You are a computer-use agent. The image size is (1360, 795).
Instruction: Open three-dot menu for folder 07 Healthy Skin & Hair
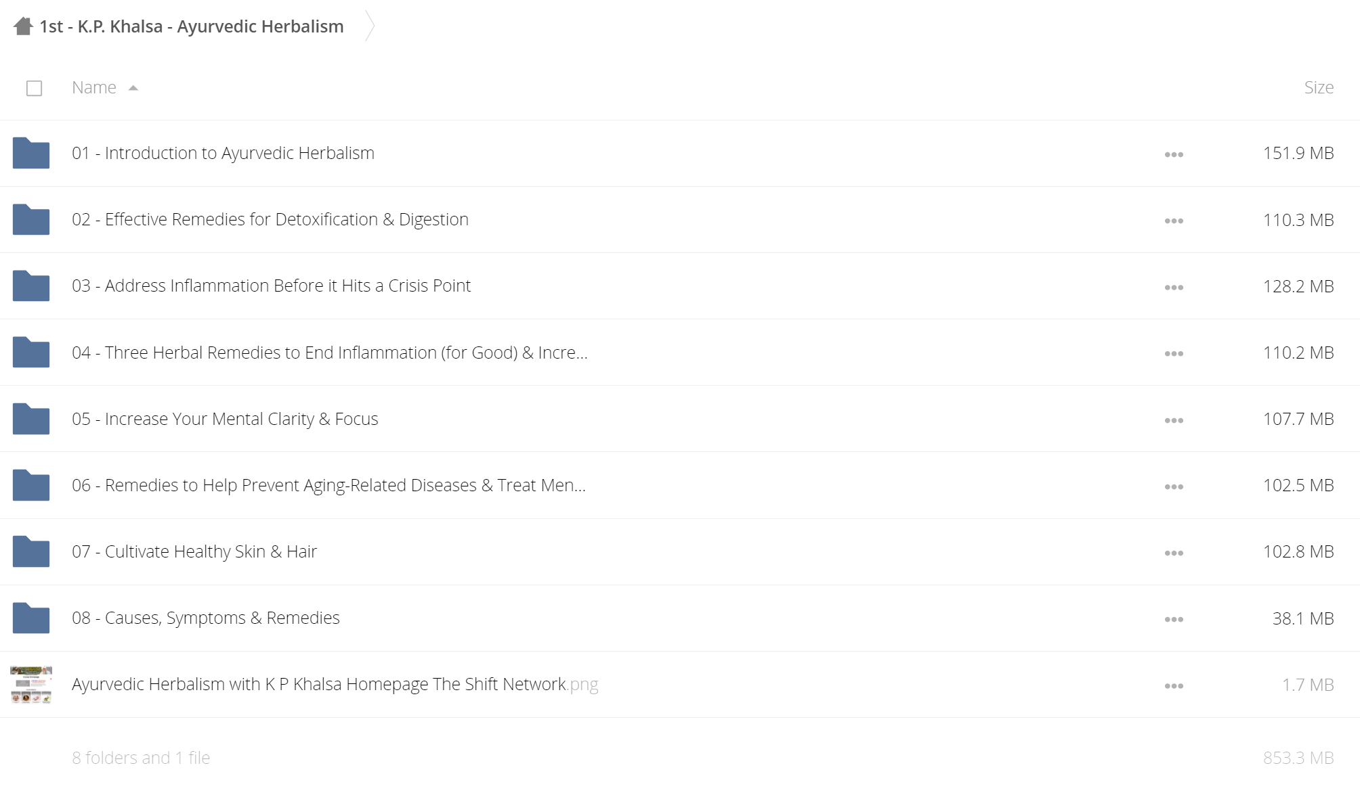(1174, 553)
